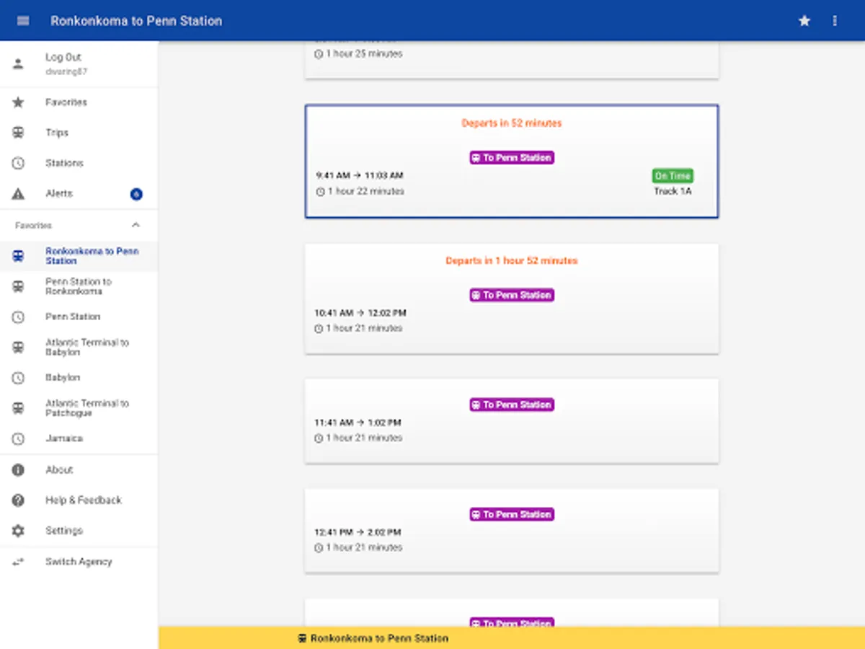Click To Penn Station badge on 10:41 AM trip
Image resolution: width=865 pixels, height=649 pixels.
tap(512, 295)
